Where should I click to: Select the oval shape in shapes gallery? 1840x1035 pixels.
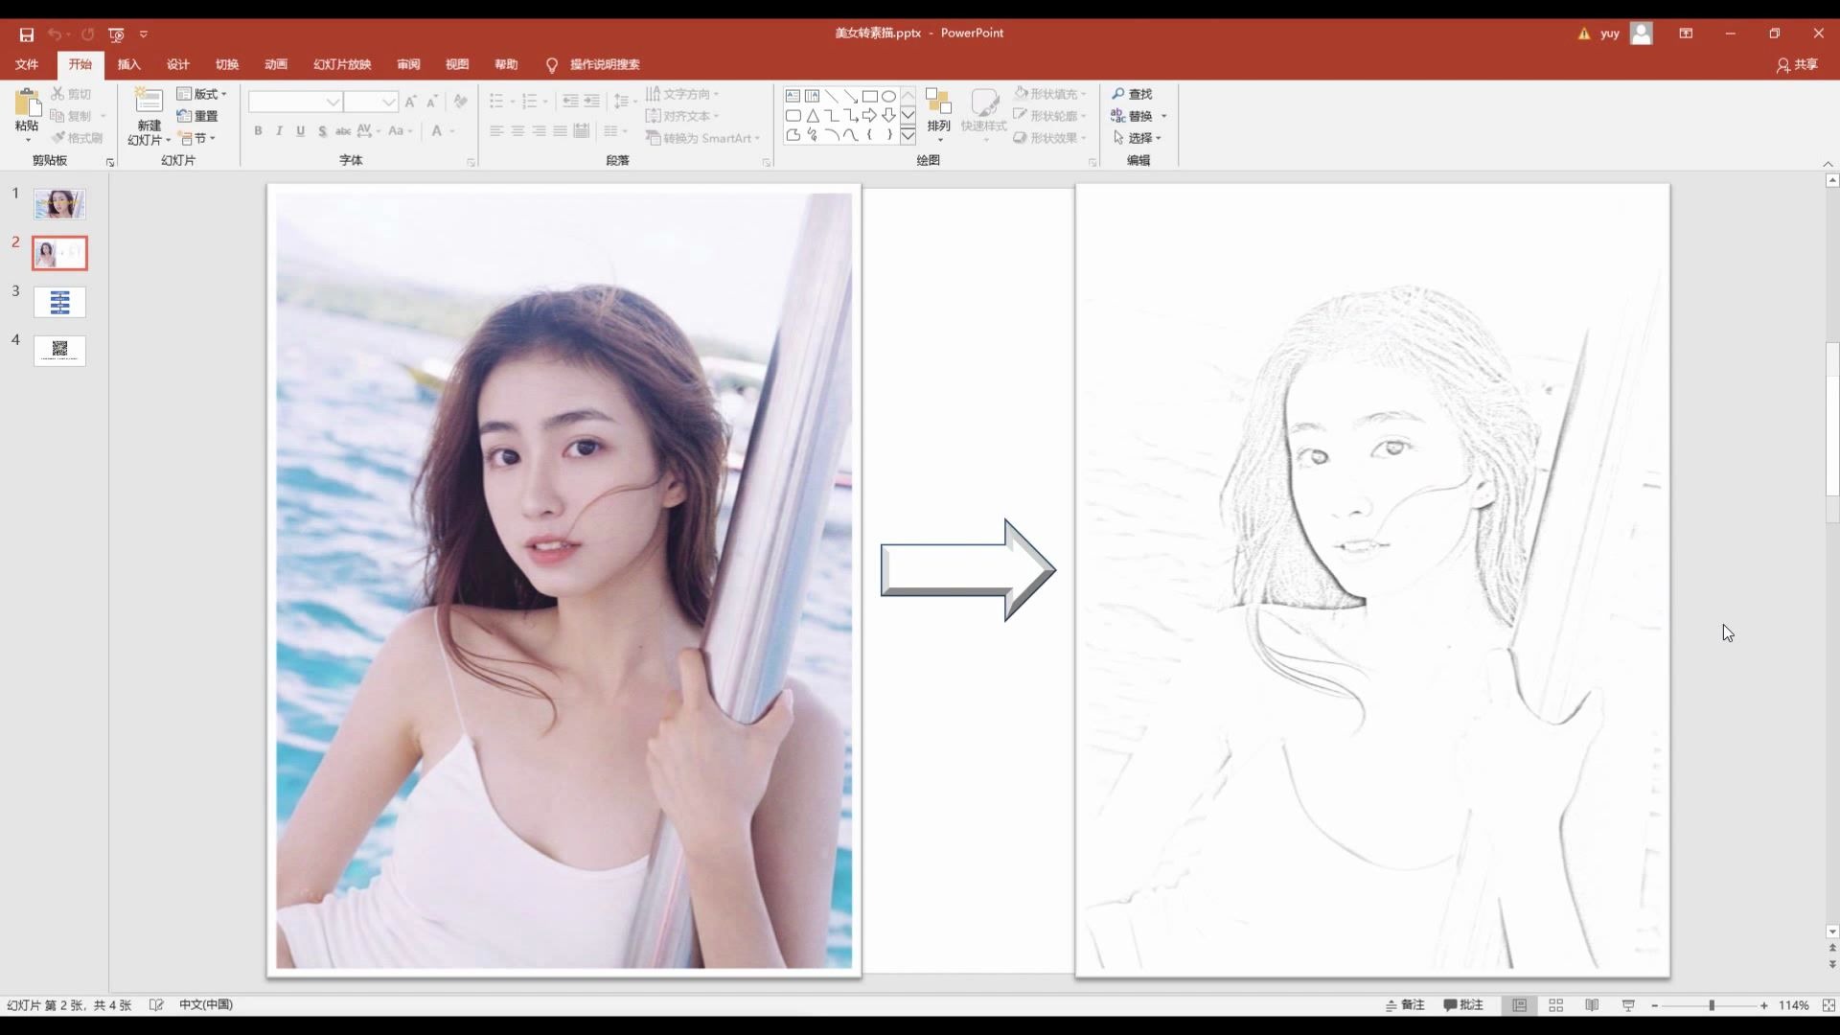pyautogui.click(x=888, y=96)
